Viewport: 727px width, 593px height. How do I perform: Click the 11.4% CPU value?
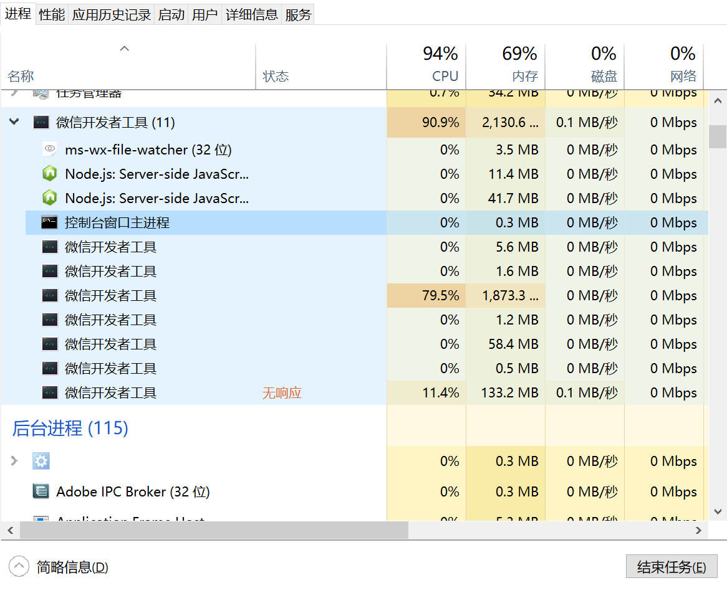click(440, 393)
